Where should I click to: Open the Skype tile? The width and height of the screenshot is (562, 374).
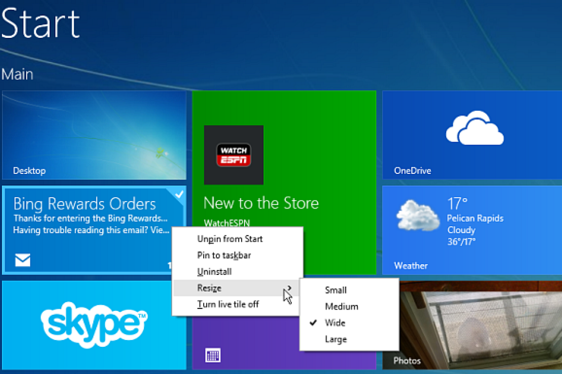(x=94, y=325)
